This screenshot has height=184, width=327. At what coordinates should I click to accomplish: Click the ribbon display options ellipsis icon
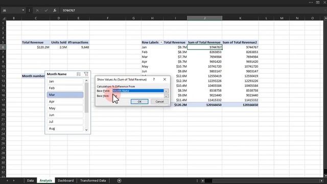coord(311,2)
